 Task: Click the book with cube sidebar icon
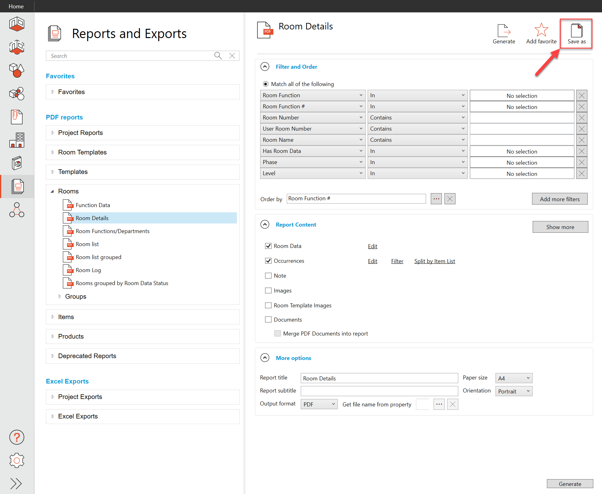[17, 163]
